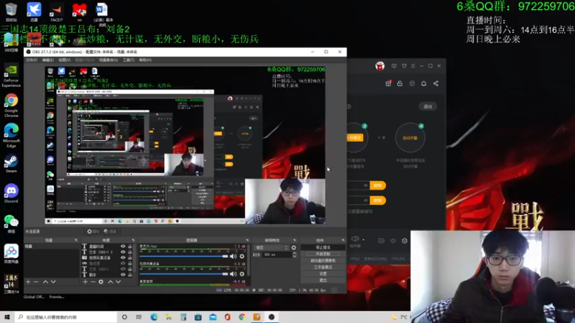Mute the second audio device speaker icon
Screen dimensions: 575x323
coord(233,273)
